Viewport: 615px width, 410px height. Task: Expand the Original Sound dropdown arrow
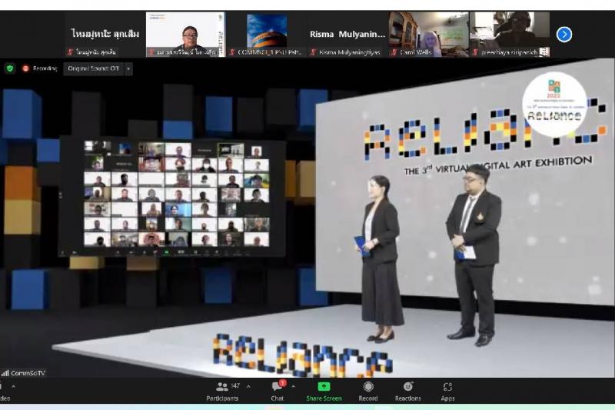[x=128, y=68]
